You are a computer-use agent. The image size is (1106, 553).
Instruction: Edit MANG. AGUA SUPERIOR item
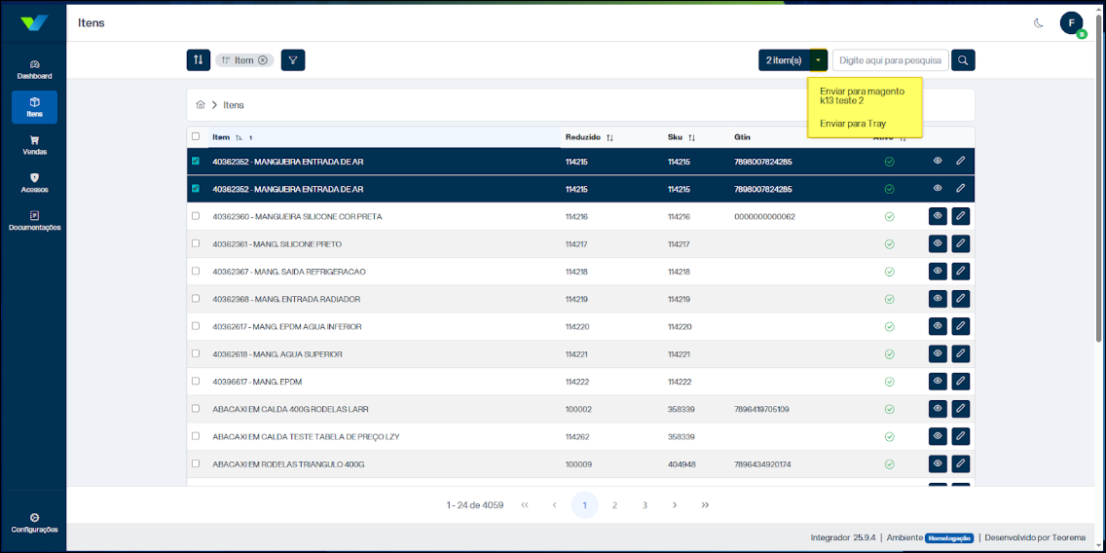[x=961, y=354]
